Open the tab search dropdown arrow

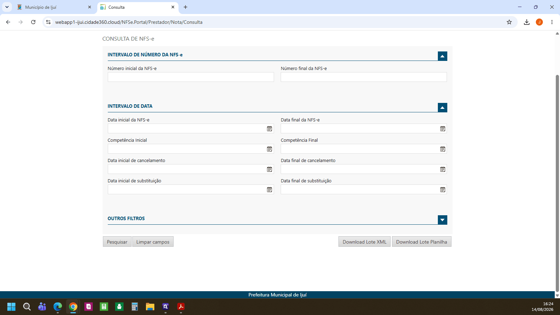pyautogui.click(x=7, y=7)
